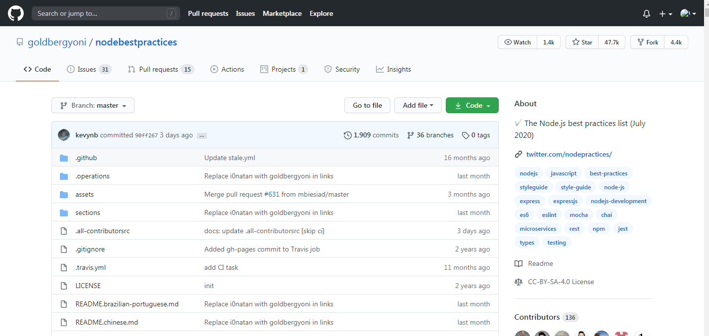Viewport: 709px width, 336px height.
Task: Open the plus create-new menu
Action: click(665, 14)
